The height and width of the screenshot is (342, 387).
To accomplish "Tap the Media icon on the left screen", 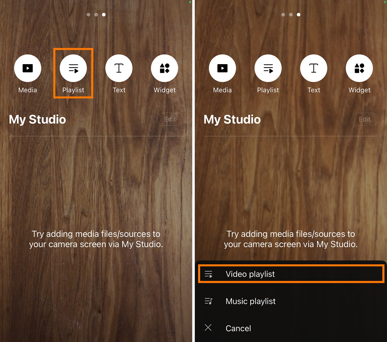I will [28, 68].
